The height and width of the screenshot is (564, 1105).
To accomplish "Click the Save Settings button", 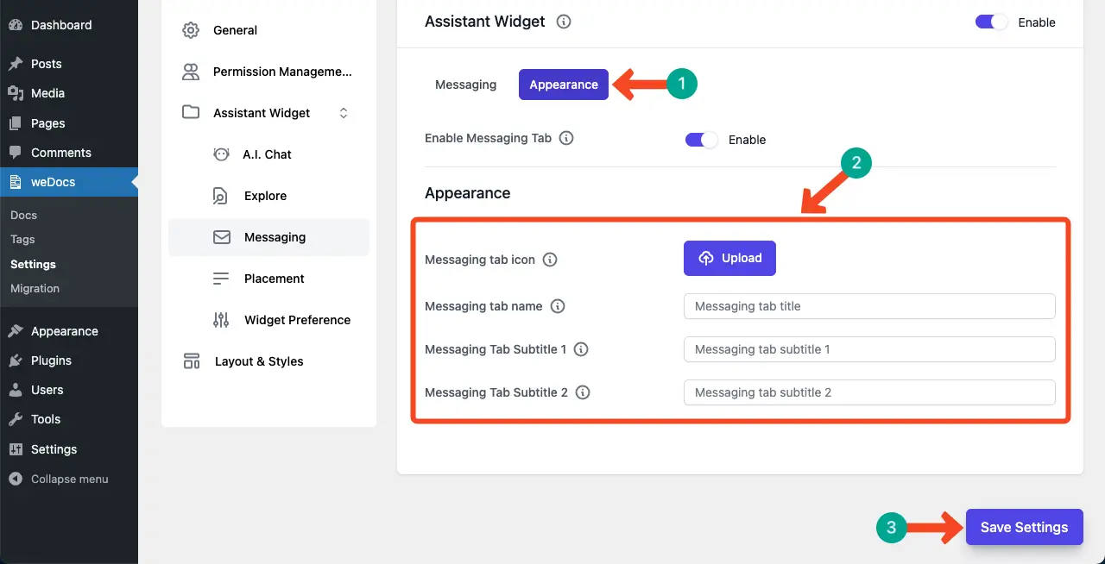I will click(1024, 527).
